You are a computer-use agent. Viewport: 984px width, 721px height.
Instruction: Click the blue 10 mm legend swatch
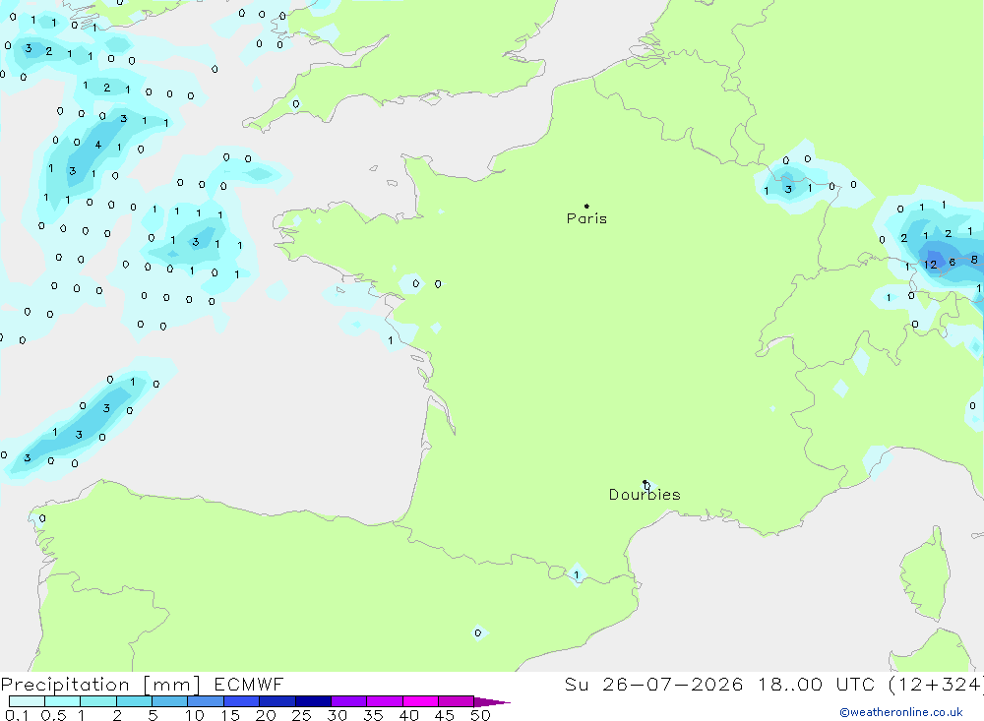click(x=206, y=701)
